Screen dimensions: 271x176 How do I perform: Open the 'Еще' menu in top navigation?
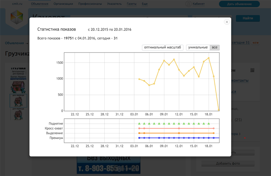click(x=145, y=4)
